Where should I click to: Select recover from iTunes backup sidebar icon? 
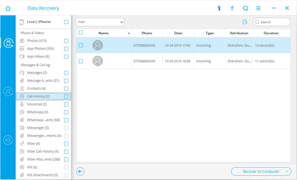[x=8, y=91]
